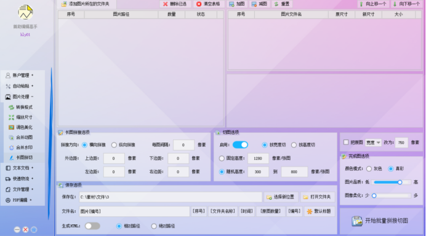The width and height of the screenshot is (426, 236).
Task: Click the 长图拼接选项 section header icon
Action: pyautogui.click(x=60, y=132)
